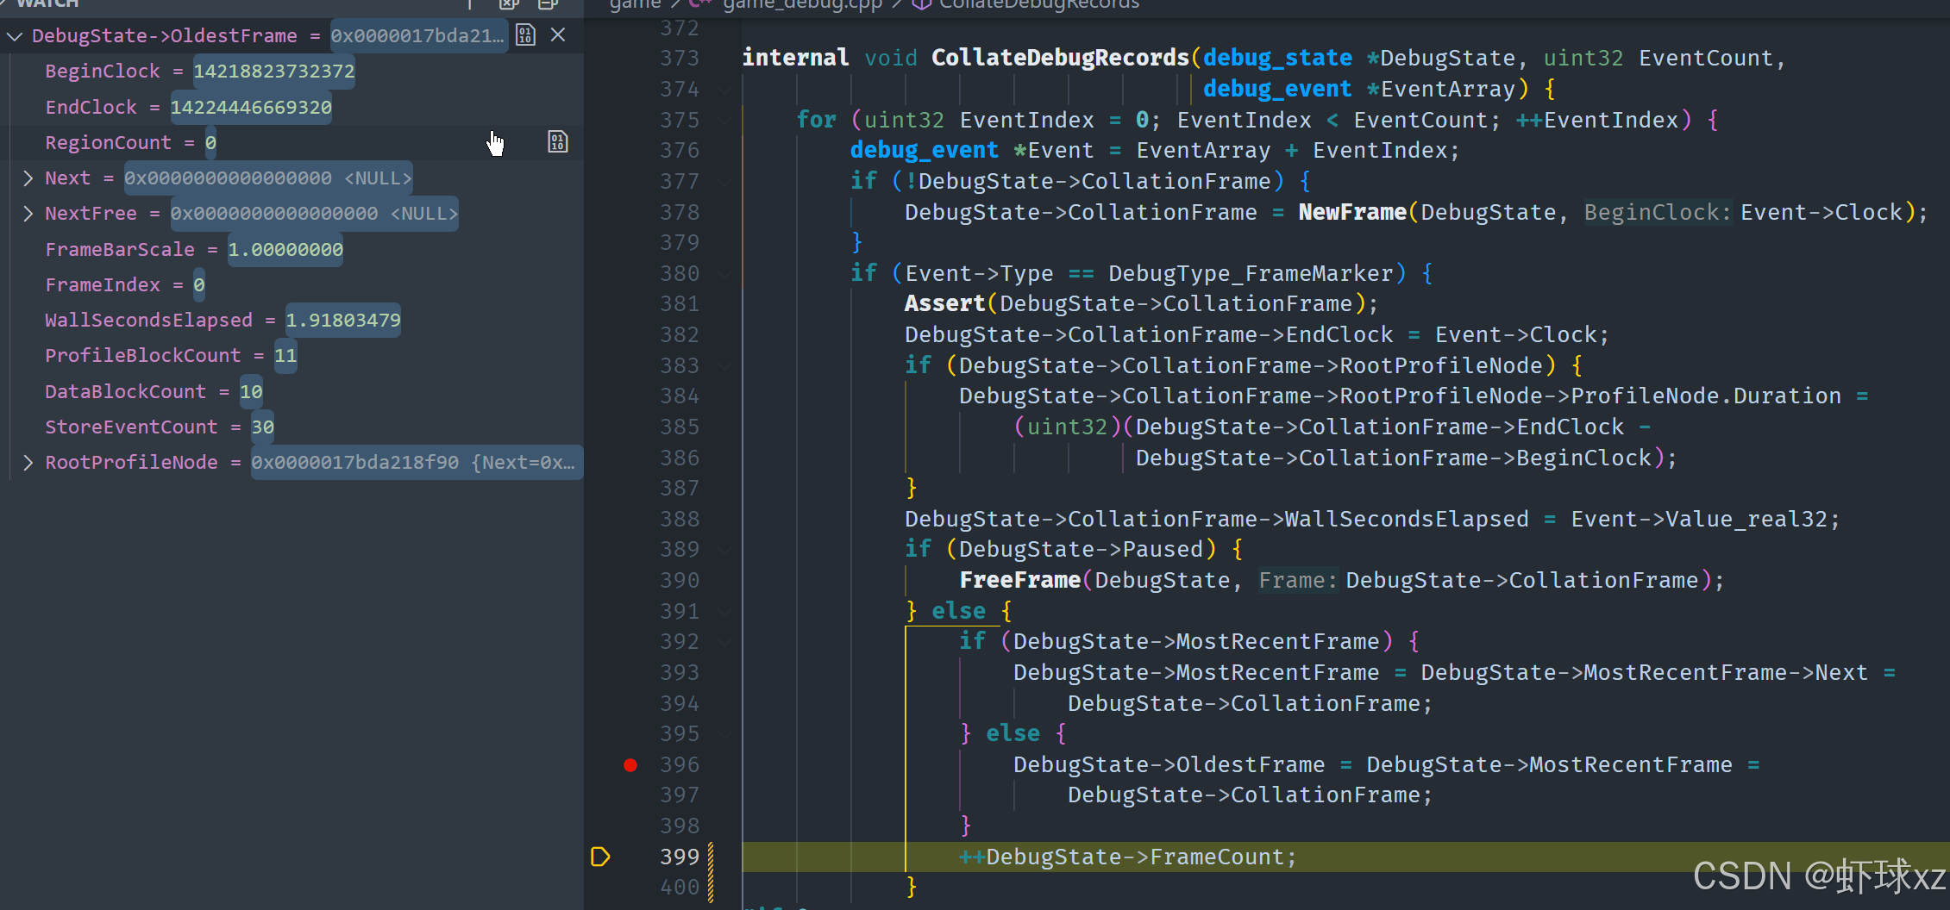Click the debug_event type on line 376

[925, 151]
